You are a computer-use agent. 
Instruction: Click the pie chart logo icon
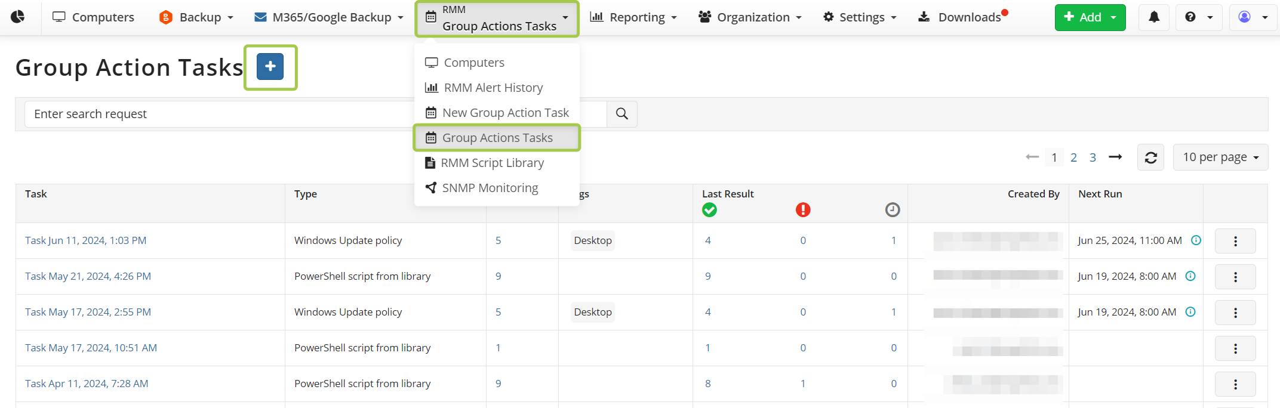pyautogui.click(x=18, y=17)
